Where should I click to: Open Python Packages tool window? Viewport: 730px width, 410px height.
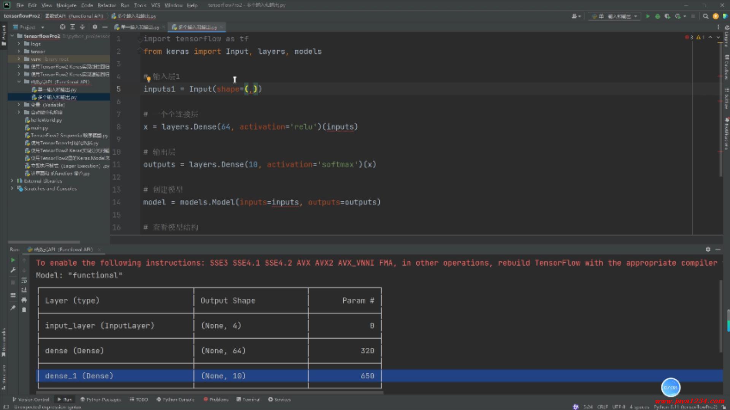[x=101, y=399]
